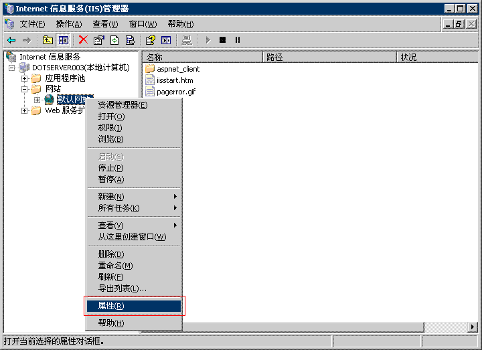Click the pagerror.gif file icon
Viewport: 482px width, 350px height.
coord(150,92)
